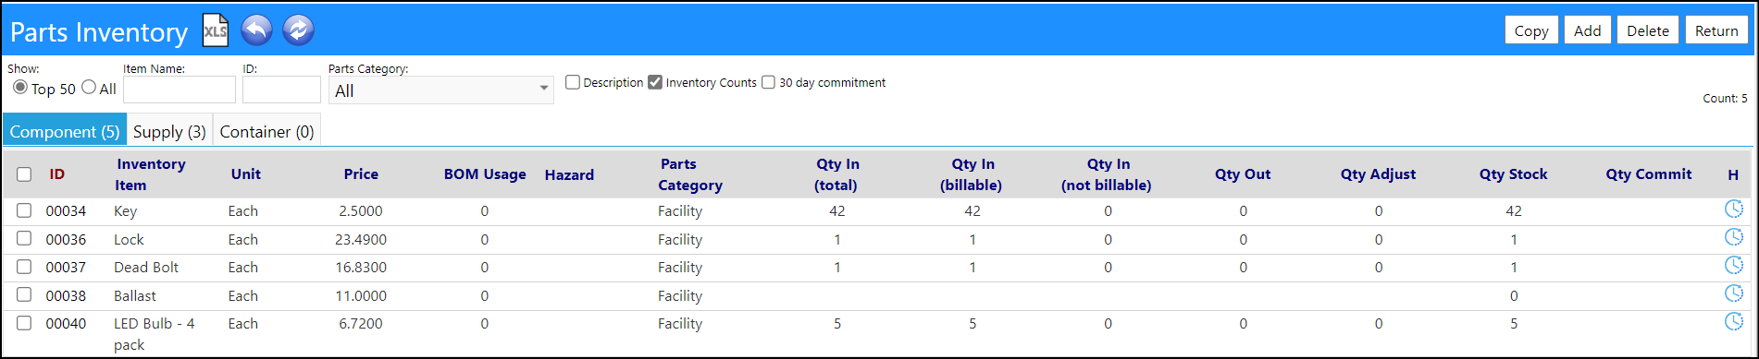Enable the 30 day commitment checkbox
The height and width of the screenshot is (359, 1759).
[768, 82]
